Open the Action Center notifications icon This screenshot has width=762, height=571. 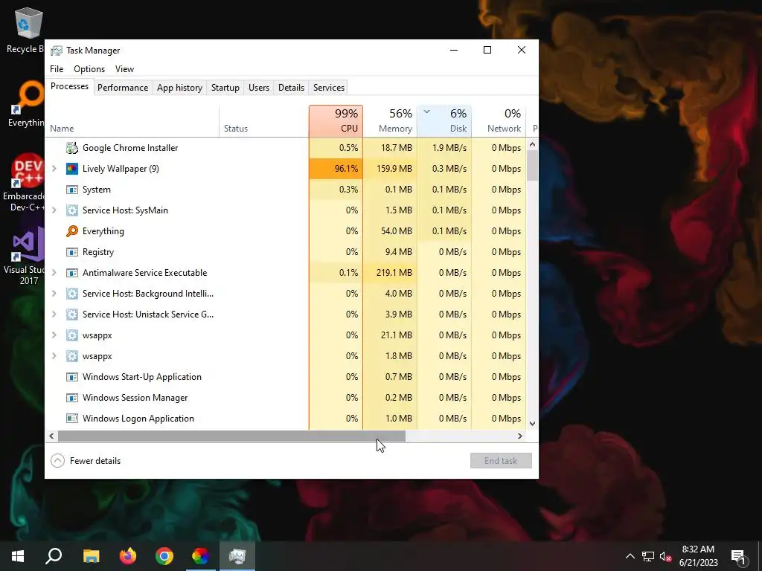739,557
